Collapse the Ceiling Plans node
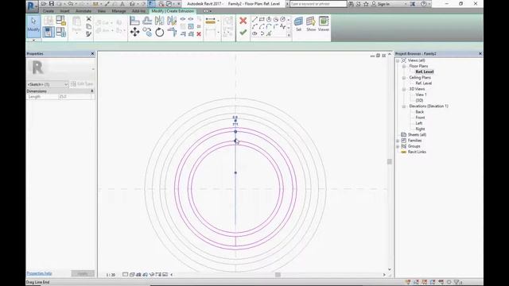509x286 pixels. pos(404,78)
